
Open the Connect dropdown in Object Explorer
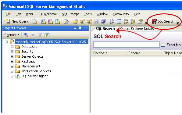coord(12,35)
